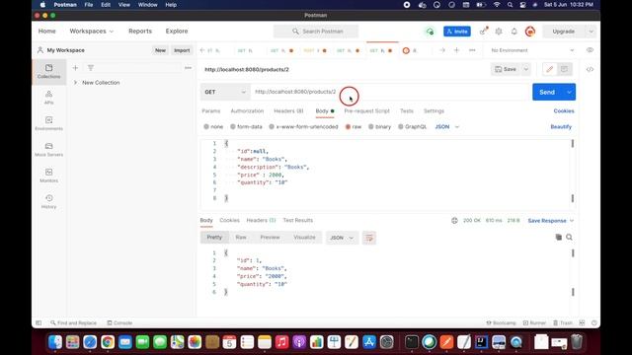Click the sync status cloud icon
The width and height of the screenshot is (632, 355).
pyautogui.click(x=431, y=32)
